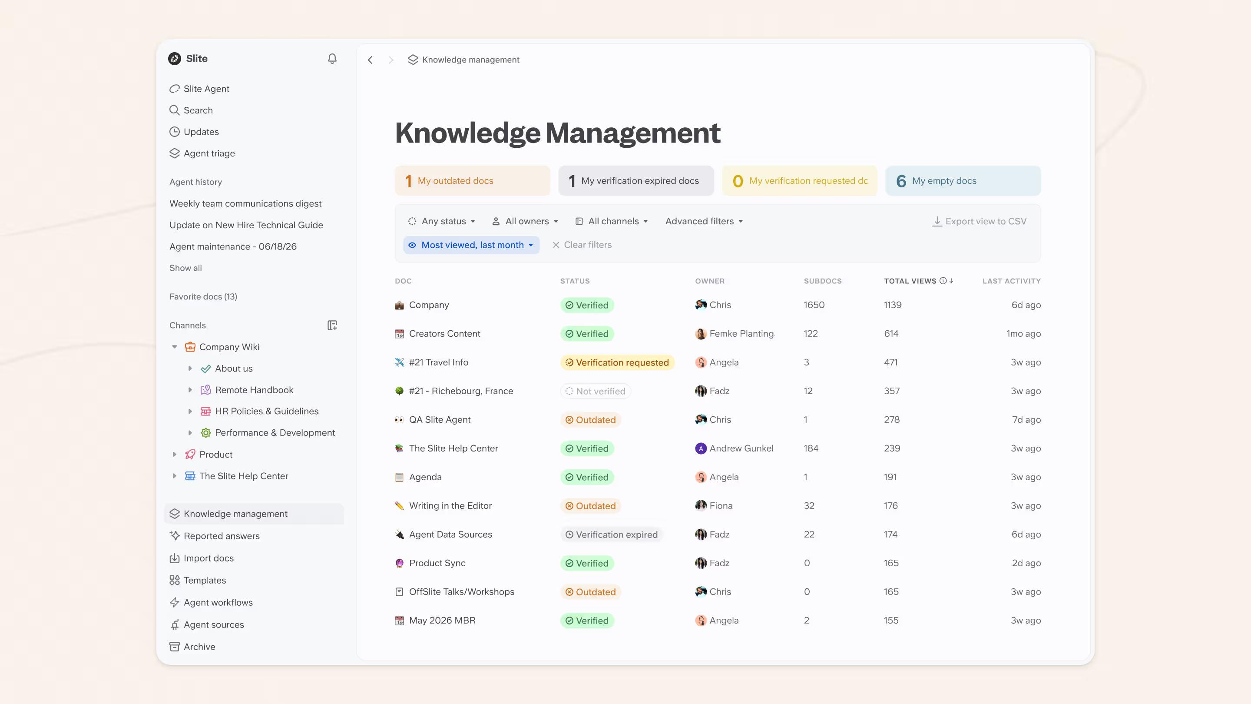
Task: Open Reported answers in sidebar
Action: (x=214, y=536)
